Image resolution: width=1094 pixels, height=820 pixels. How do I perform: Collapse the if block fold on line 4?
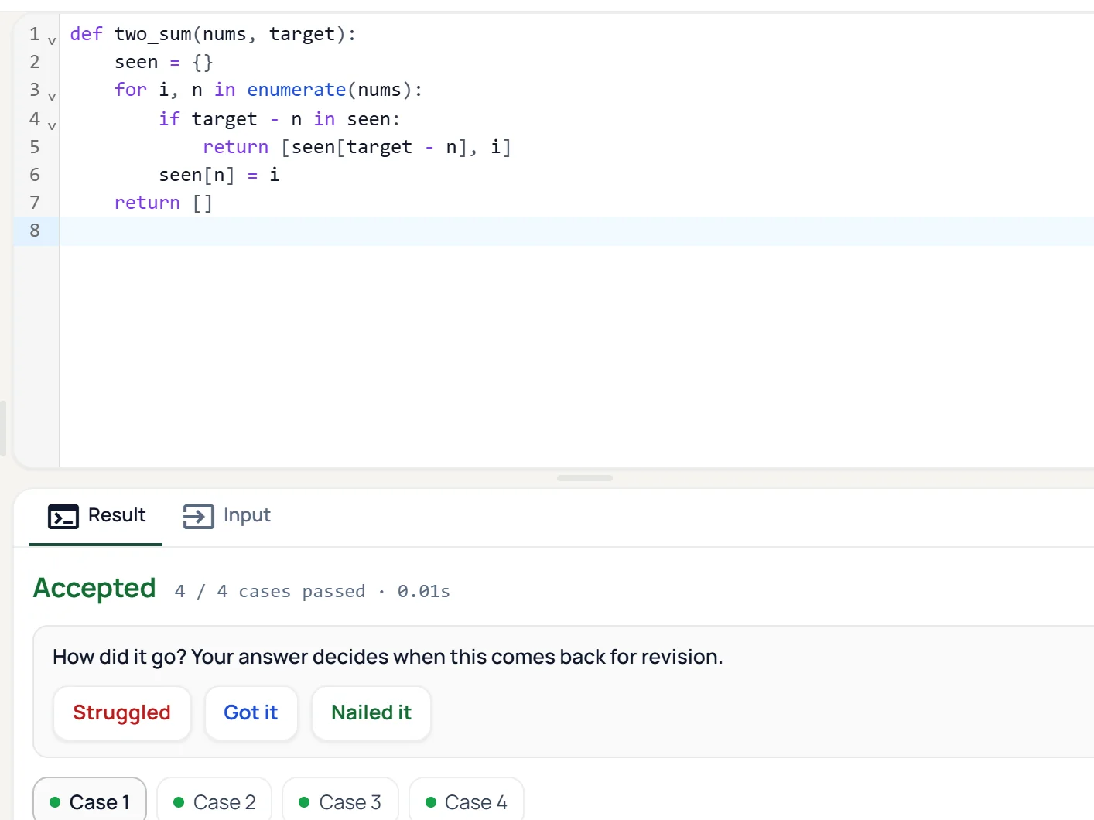[x=52, y=125]
